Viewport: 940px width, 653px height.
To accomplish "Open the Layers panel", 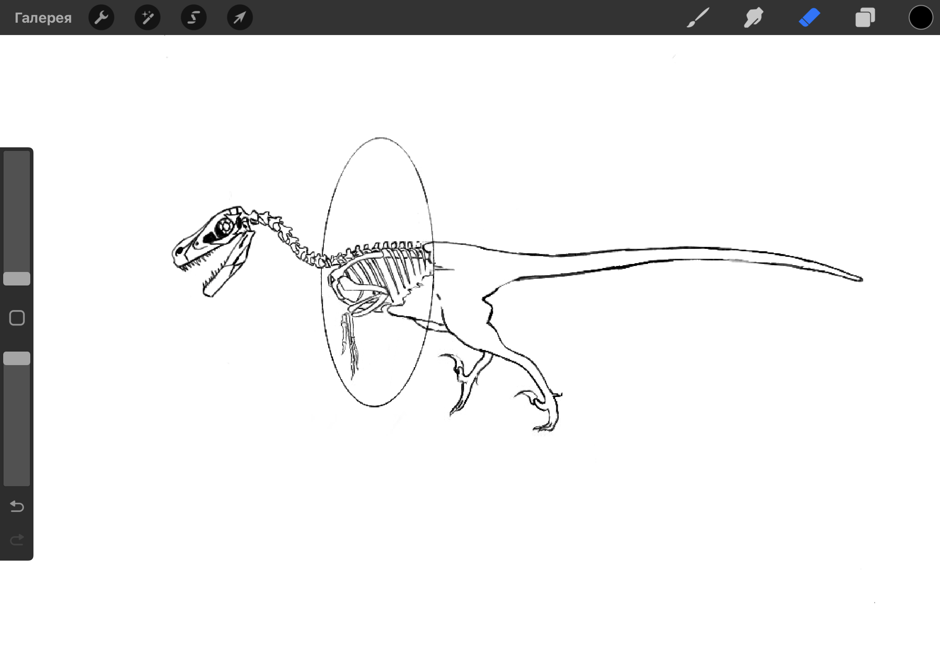I will point(865,18).
